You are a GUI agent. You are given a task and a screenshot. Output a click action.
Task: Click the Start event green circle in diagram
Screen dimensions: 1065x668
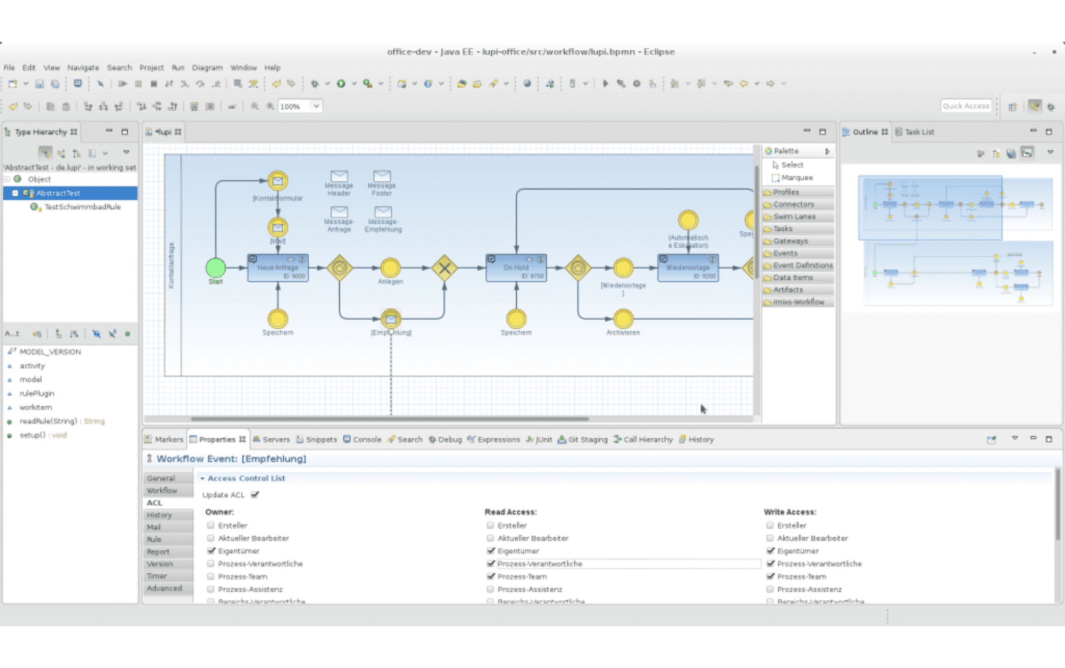tap(216, 267)
